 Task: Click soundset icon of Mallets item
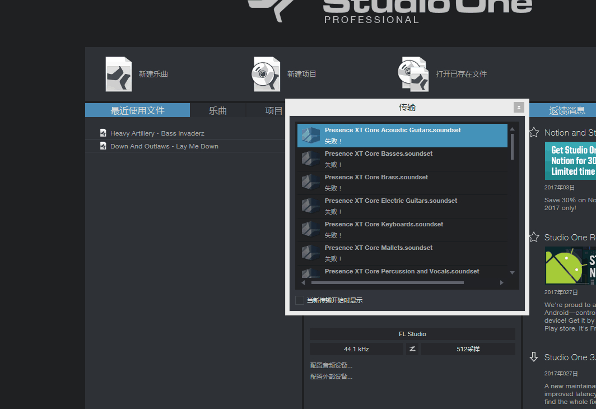(x=310, y=253)
